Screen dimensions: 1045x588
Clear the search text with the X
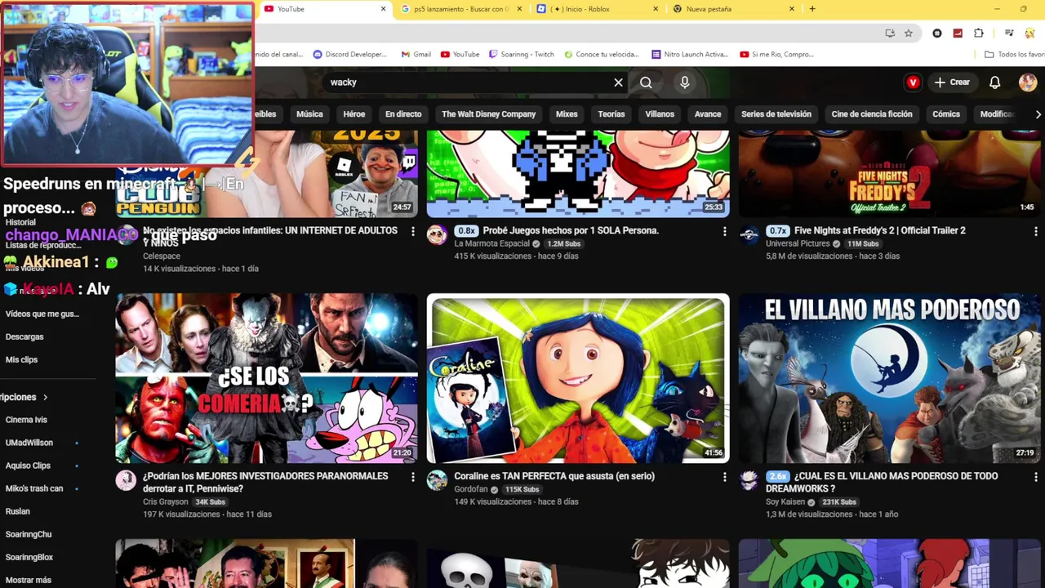(x=618, y=82)
